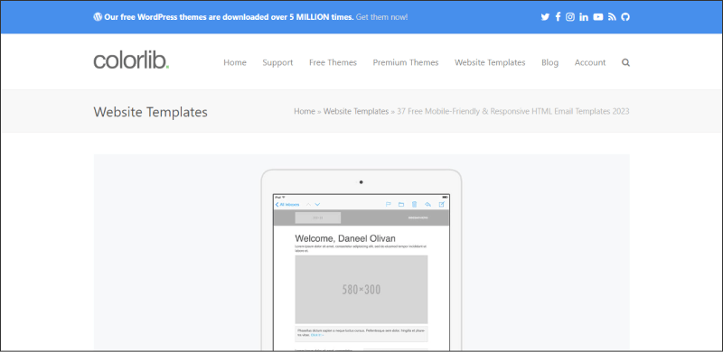This screenshot has width=723, height=352.
Task: Open the RSS feed icon
Action: [612, 17]
